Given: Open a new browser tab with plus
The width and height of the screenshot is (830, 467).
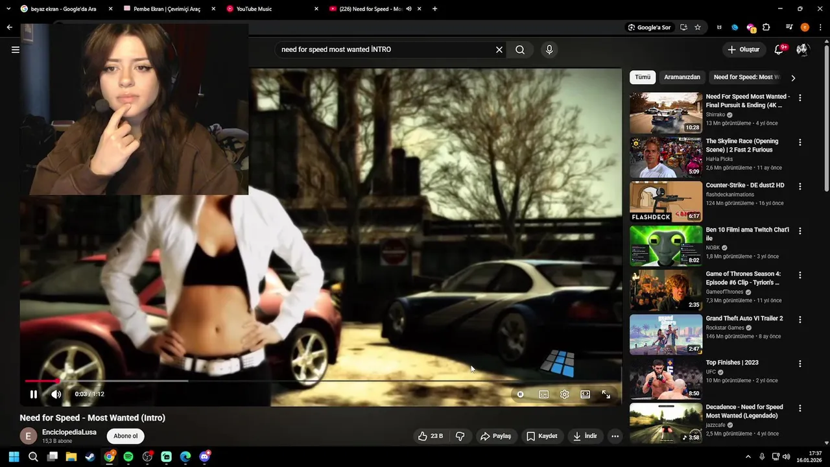Looking at the screenshot, I should pos(434,9).
